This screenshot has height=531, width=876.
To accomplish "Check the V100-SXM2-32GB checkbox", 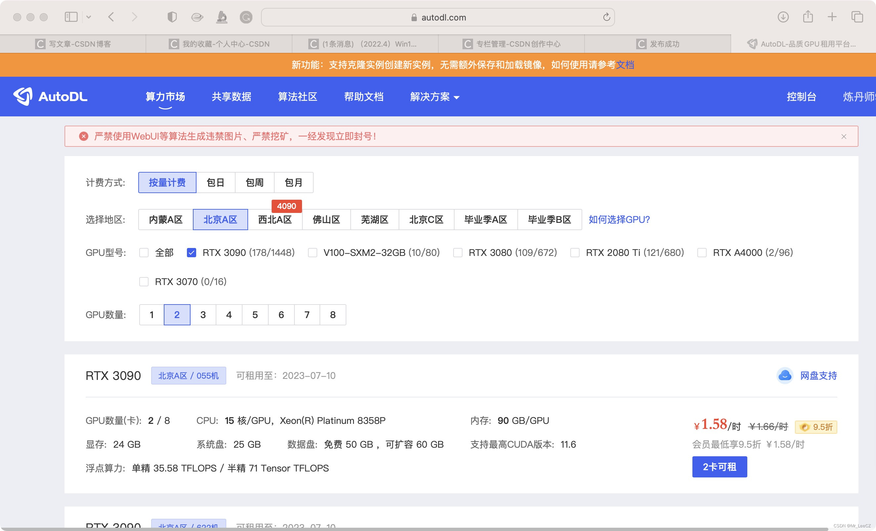I will tap(313, 253).
